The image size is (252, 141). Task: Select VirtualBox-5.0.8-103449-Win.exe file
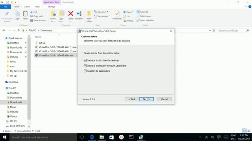point(56,55)
